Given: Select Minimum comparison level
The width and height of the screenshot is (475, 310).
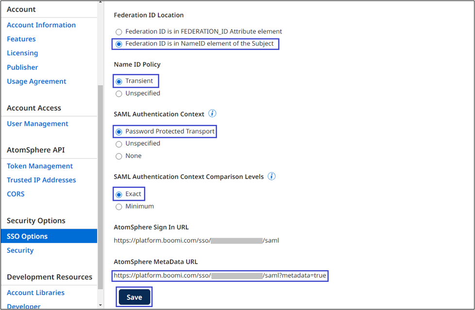Looking at the screenshot, I should pos(119,207).
